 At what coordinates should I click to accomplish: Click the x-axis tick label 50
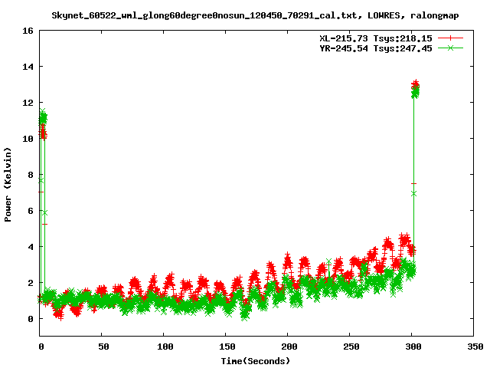click(x=103, y=347)
